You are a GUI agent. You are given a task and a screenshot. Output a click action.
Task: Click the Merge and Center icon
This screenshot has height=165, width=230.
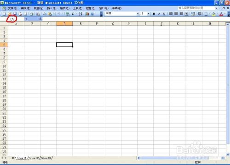coord(186,14)
